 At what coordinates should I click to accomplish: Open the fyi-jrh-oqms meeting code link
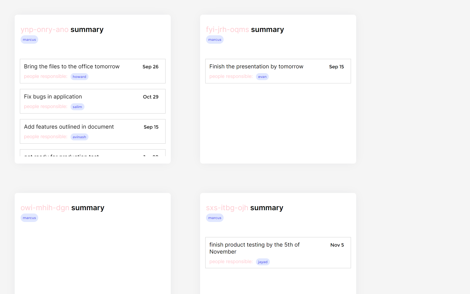coord(227,29)
